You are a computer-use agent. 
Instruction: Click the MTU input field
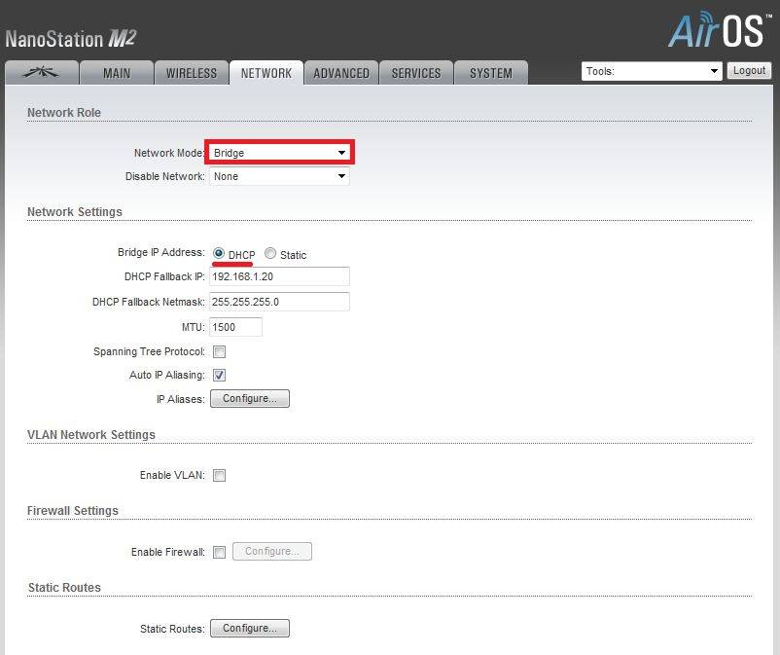point(235,327)
